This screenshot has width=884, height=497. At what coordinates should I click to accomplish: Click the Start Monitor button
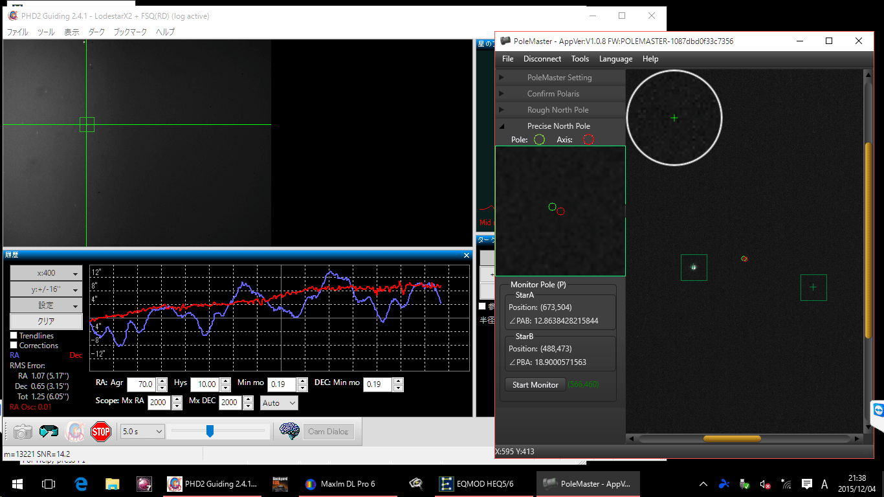(x=535, y=385)
